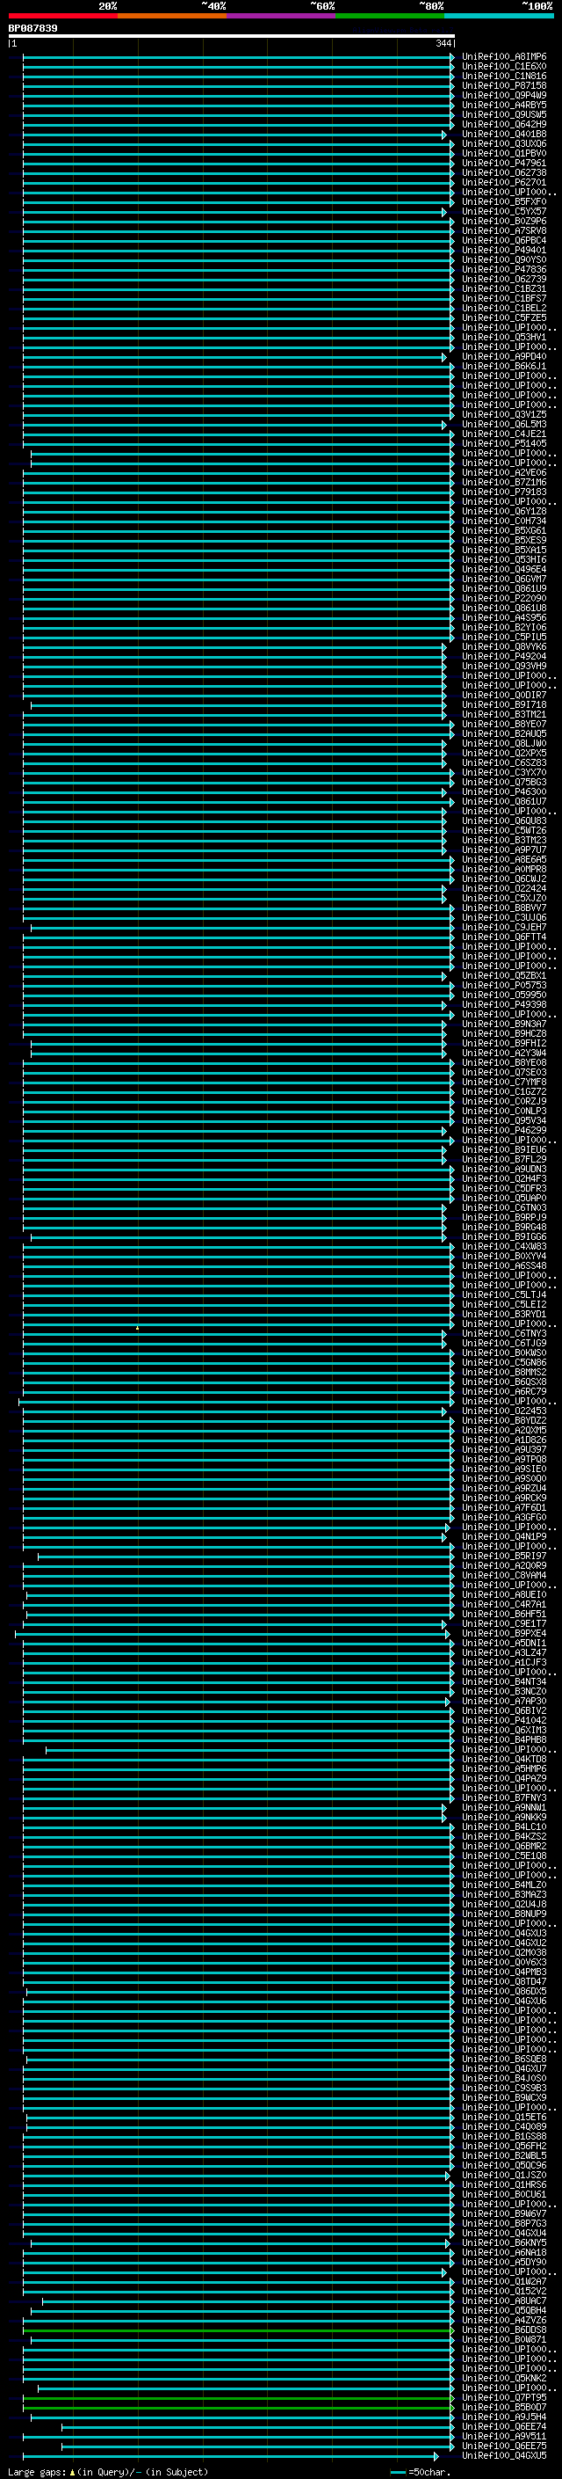
Task: Choose the UniRef100_C9S9B3 entry
Action: (x=504, y=2089)
